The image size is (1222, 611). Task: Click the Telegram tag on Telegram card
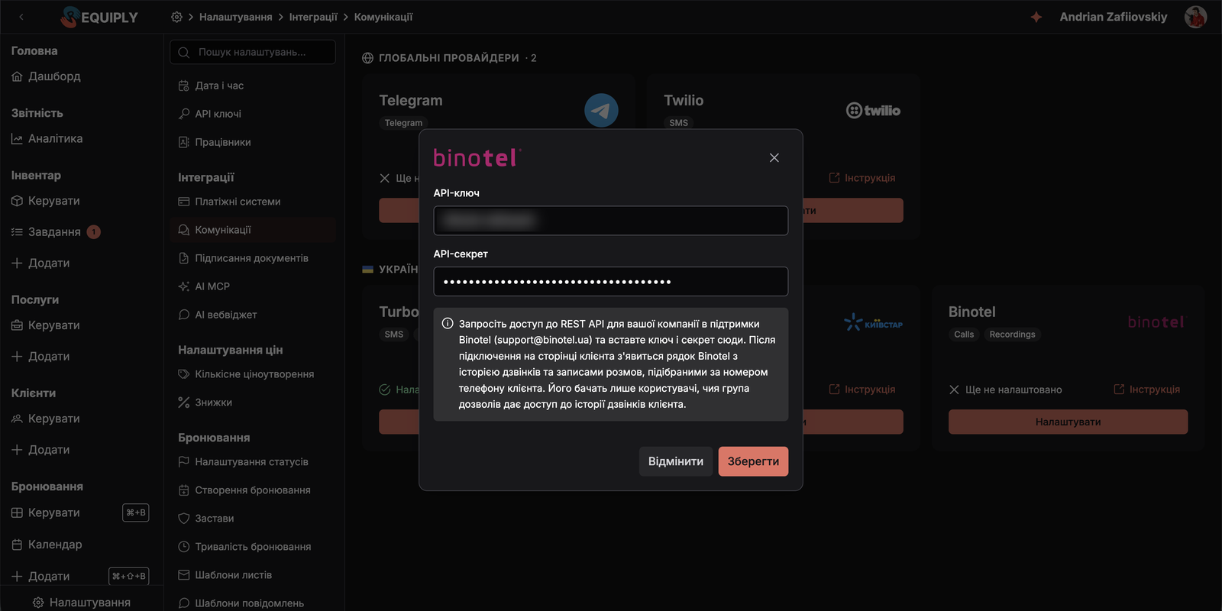(x=403, y=123)
